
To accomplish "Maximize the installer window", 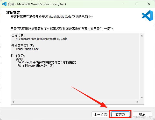I will coord(137,4).
